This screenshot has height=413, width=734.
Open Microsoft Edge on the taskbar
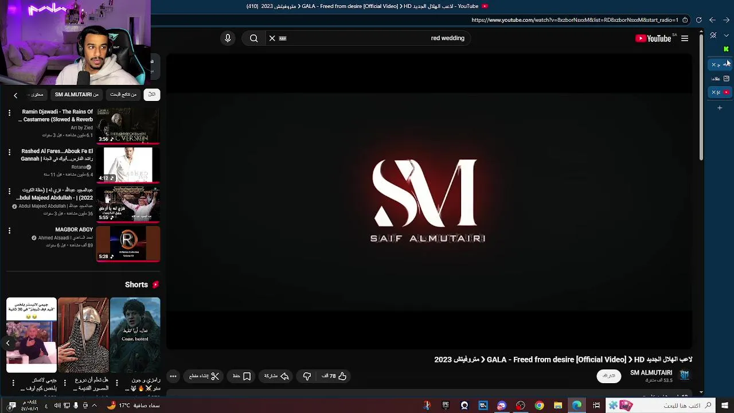tap(577, 406)
